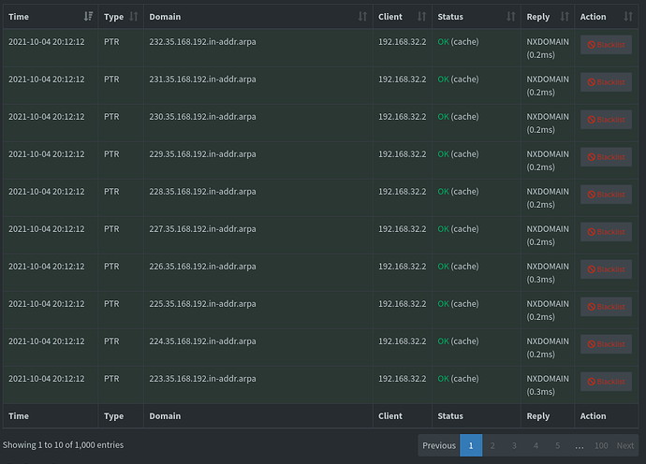Click client 192.168.32.2 in first row
The width and height of the screenshot is (646, 464).
click(402, 42)
